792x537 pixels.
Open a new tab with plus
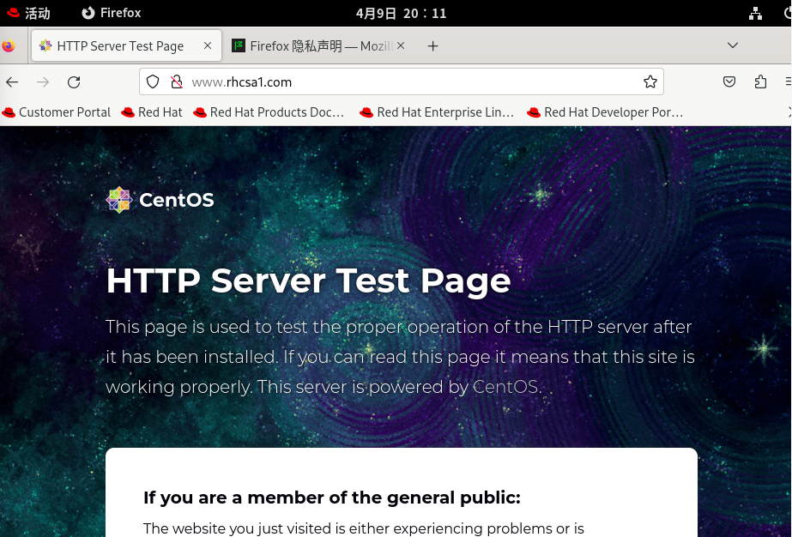(432, 46)
